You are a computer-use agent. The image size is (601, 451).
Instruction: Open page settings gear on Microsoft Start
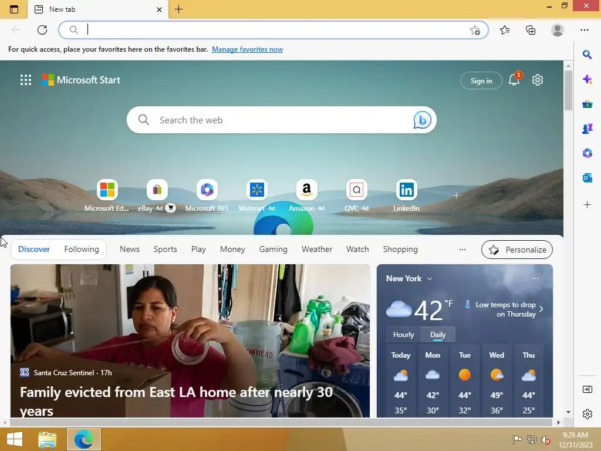538,80
